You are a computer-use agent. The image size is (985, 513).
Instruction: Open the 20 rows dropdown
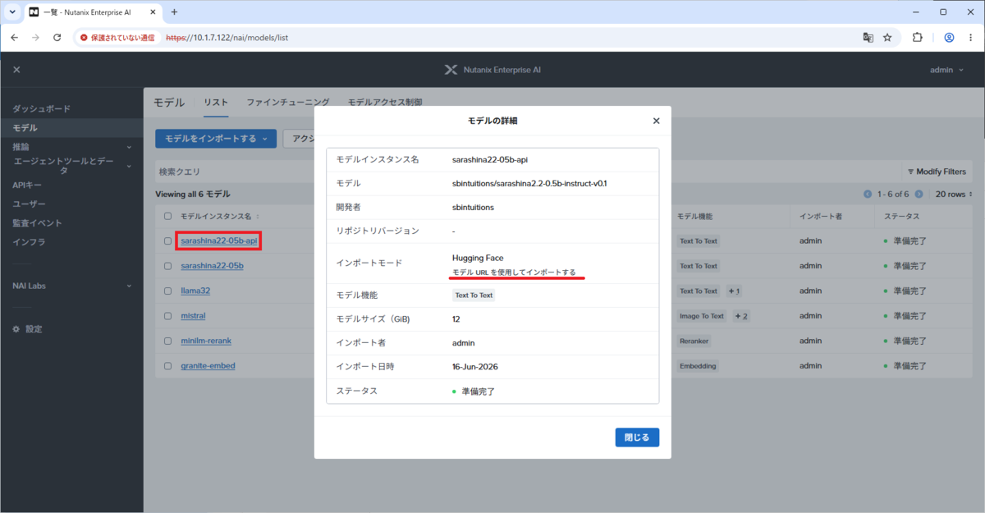(x=955, y=195)
